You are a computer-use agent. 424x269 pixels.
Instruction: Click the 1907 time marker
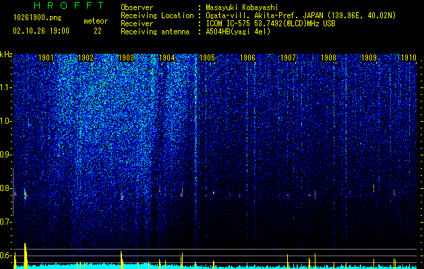tap(289, 58)
